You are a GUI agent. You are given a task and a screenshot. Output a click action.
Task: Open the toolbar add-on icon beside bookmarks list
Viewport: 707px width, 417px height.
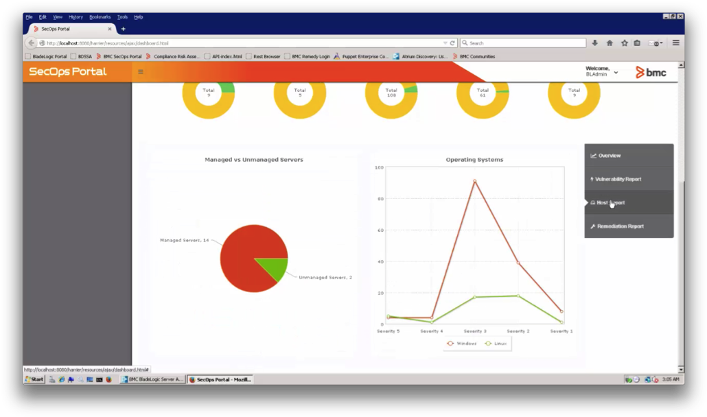655,43
